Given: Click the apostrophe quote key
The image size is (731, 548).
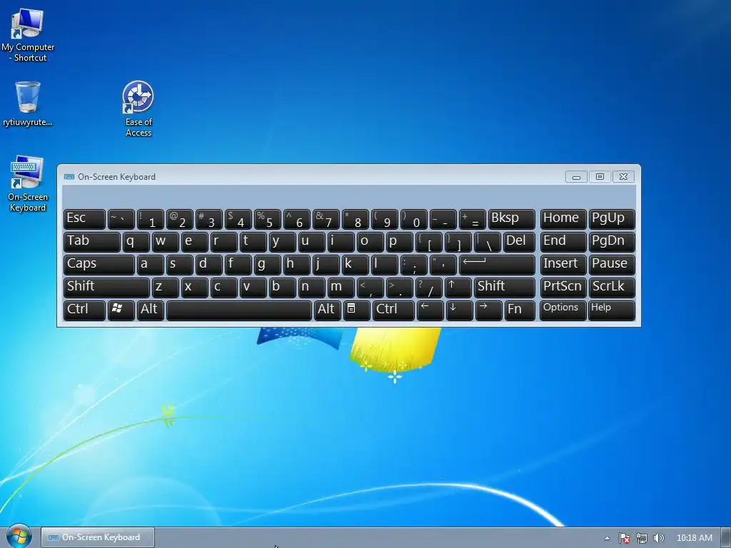Looking at the screenshot, I should coord(443,264).
